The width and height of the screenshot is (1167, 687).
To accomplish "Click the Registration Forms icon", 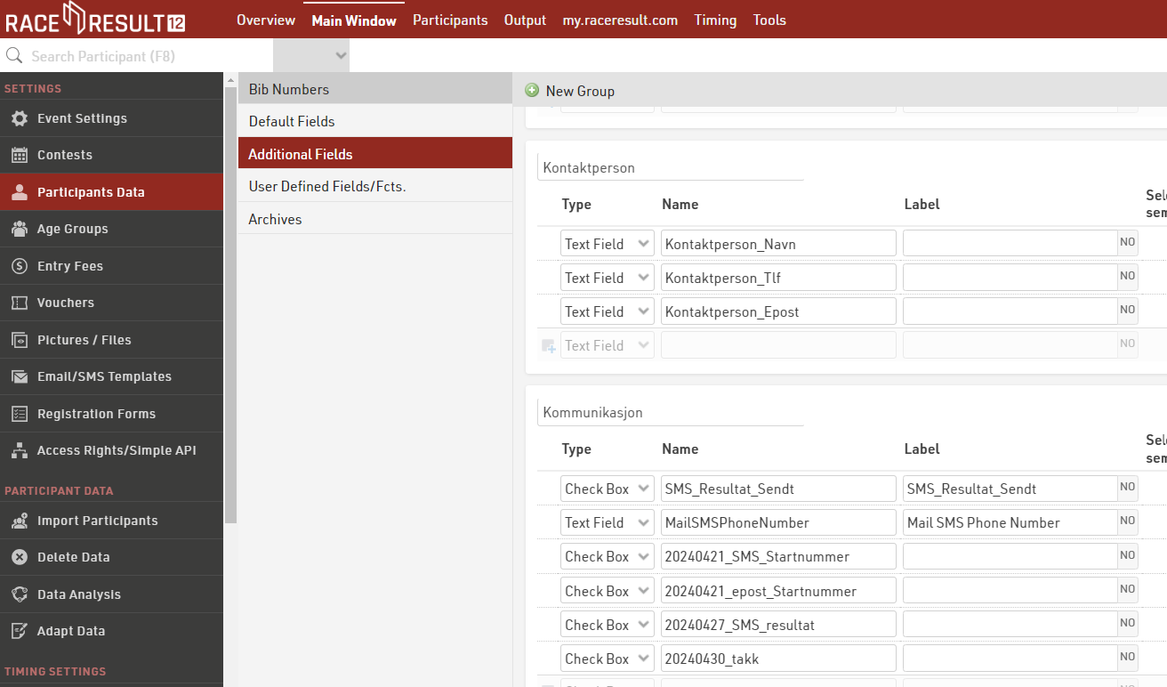I will coord(20,414).
